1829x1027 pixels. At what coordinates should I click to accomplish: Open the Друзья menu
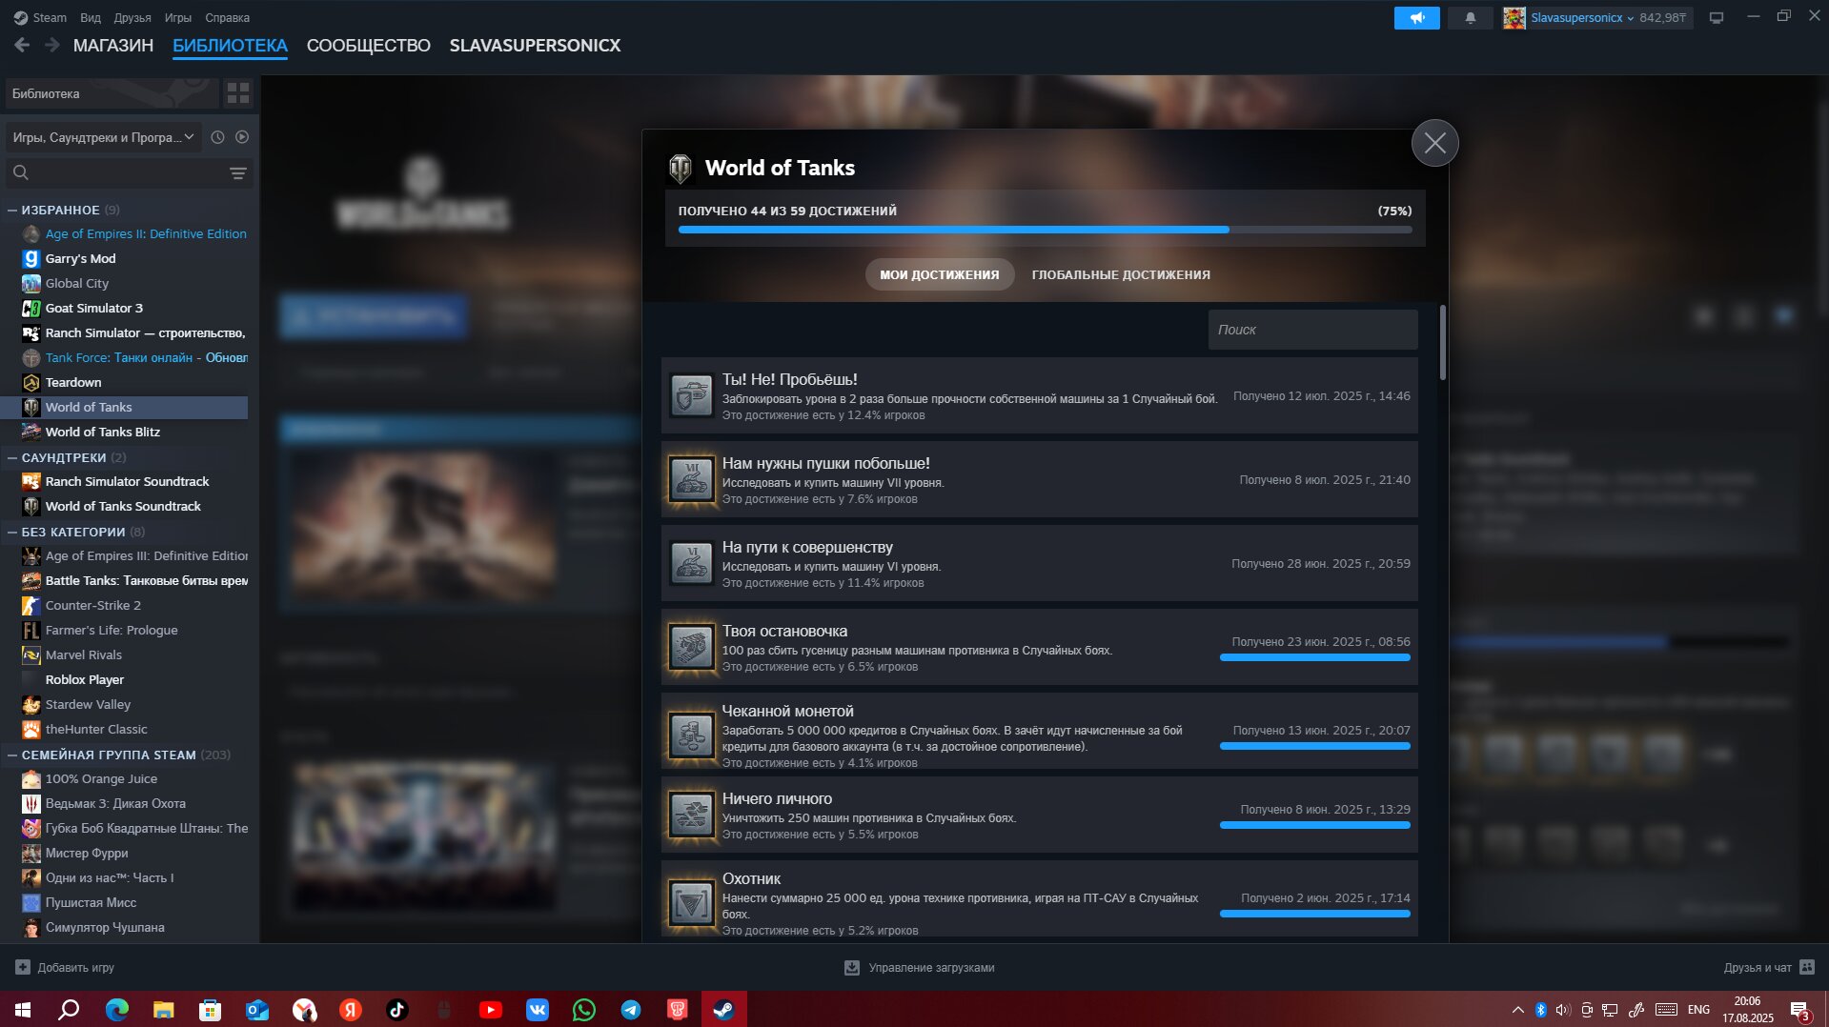pyautogui.click(x=132, y=17)
